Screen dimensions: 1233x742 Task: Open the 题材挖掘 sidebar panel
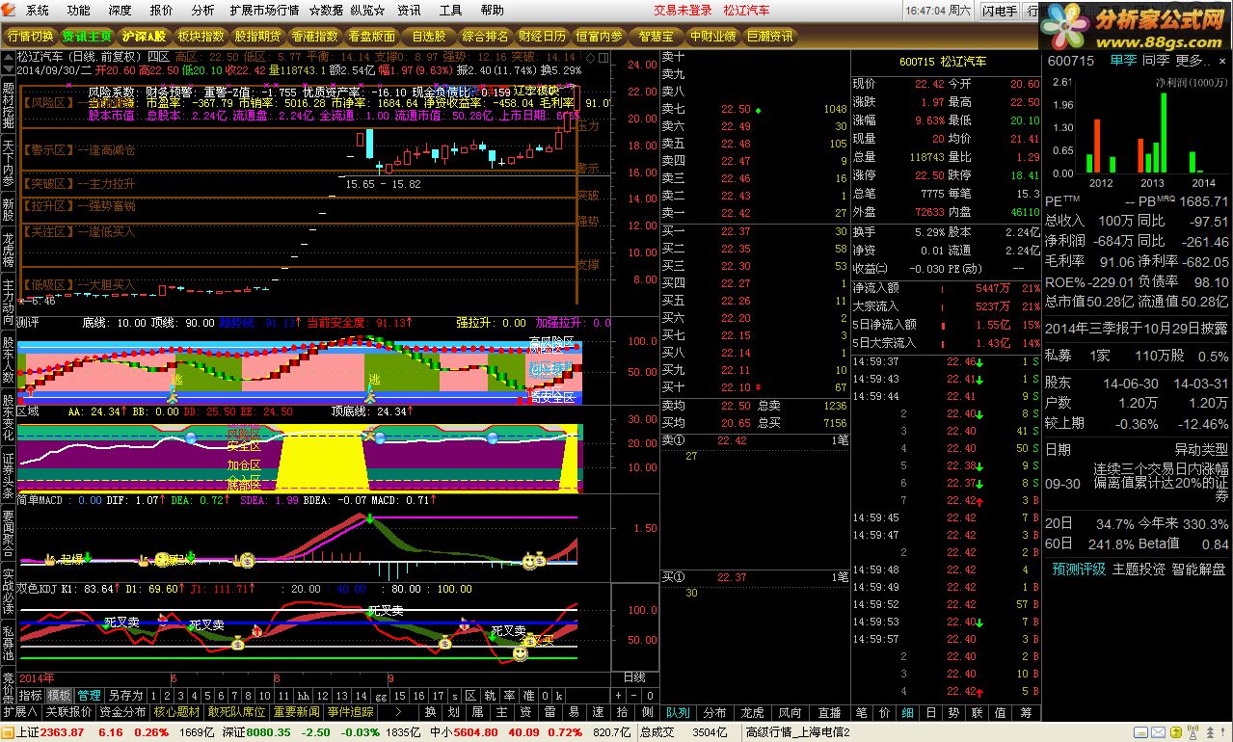click(x=8, y=104)
